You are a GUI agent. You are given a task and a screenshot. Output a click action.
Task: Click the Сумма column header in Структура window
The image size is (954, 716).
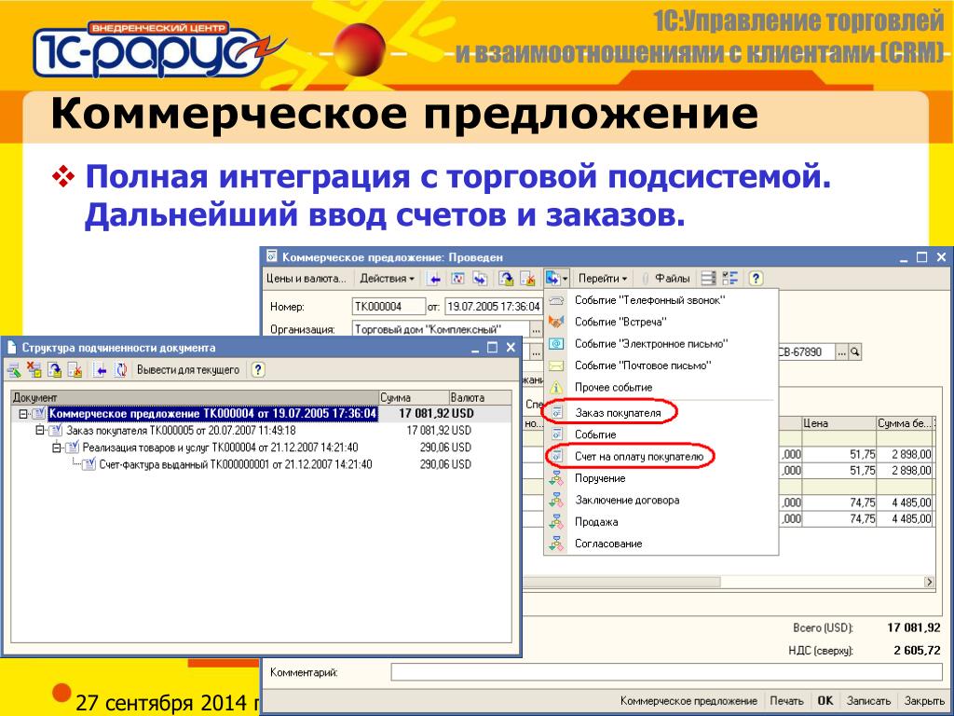tap(414, 397)
